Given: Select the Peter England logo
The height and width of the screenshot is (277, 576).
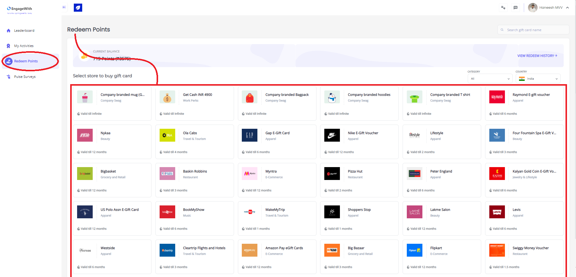Looking at the screenshot, I should pyautogui.click(x=415, y=174).
